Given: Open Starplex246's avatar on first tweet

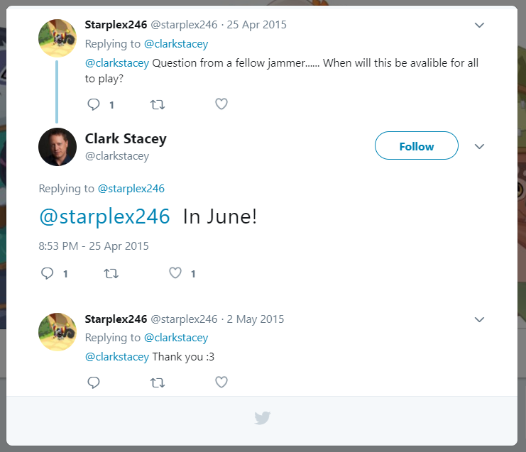Looking at the screenshot, I should (x=57, y=38).
